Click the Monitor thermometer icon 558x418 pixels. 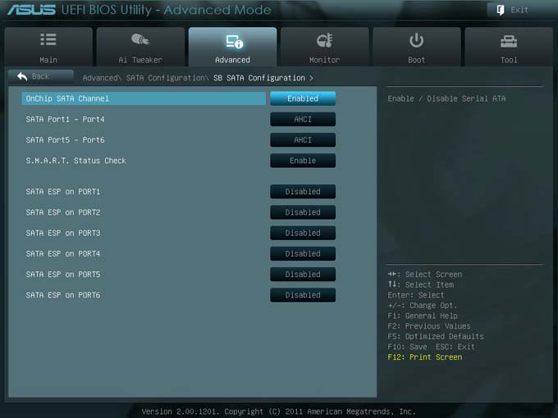(325, 40)
